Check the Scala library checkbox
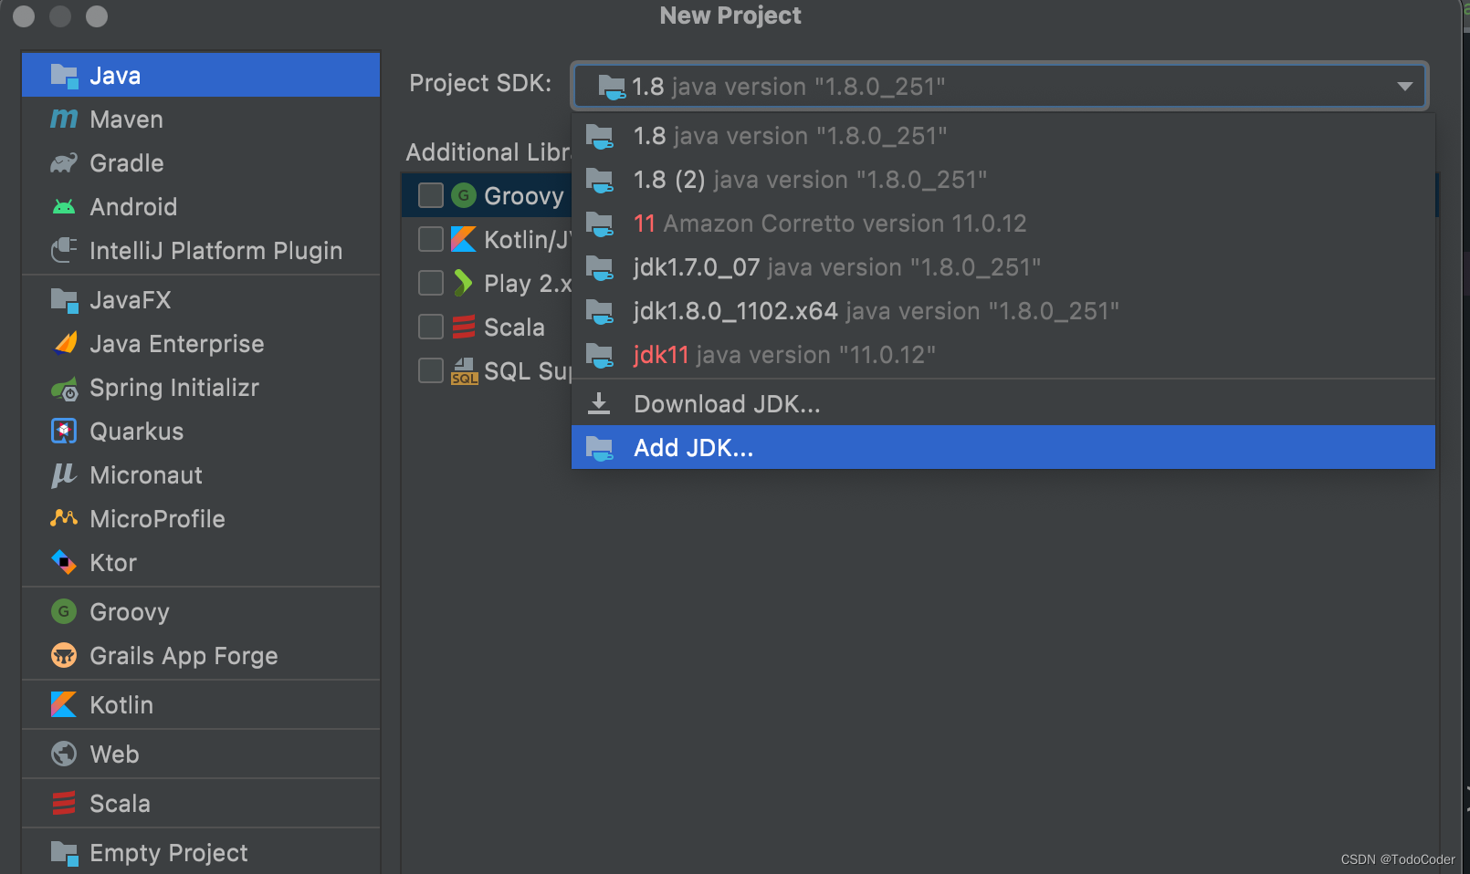 [x=431, y=327]
